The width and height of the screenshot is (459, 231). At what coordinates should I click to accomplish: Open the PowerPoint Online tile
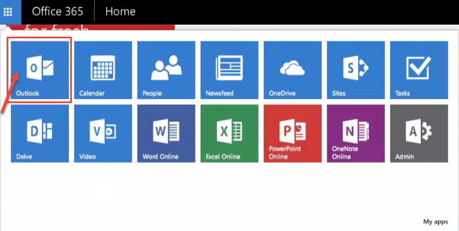click(293, 133)
